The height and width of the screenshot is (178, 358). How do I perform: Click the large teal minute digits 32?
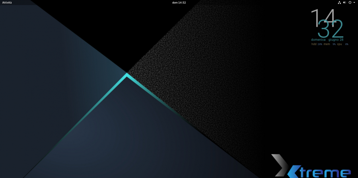click(331, 29)
